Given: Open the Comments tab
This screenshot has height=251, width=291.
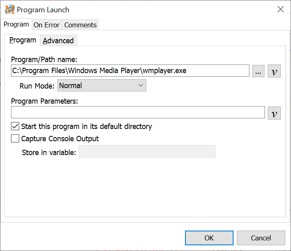Looking at the screenshot, I should [80, 25].
